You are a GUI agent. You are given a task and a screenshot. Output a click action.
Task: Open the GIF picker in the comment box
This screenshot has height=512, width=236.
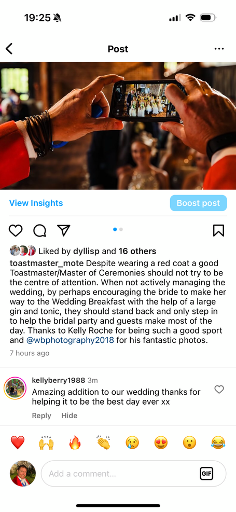coord(206,474)
